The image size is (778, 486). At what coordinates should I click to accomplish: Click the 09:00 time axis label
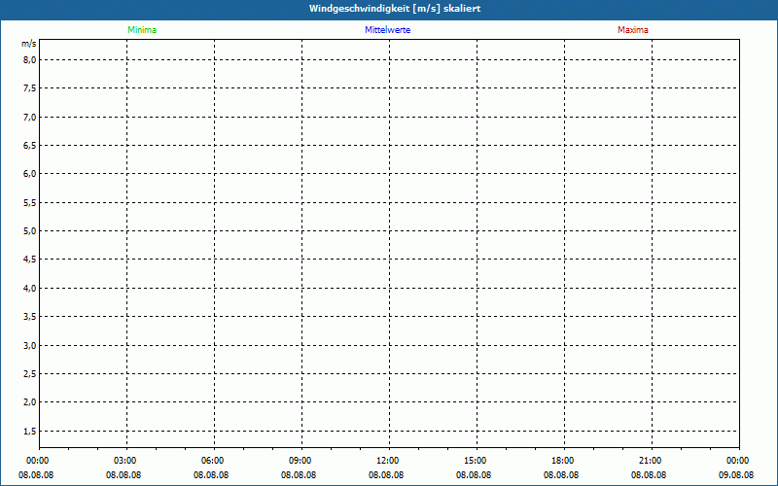click(301, 461)
